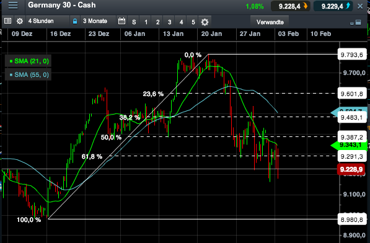Click the 16 Dez date label
The height and width of the screenshot is (243, 370).
(60, 34)
